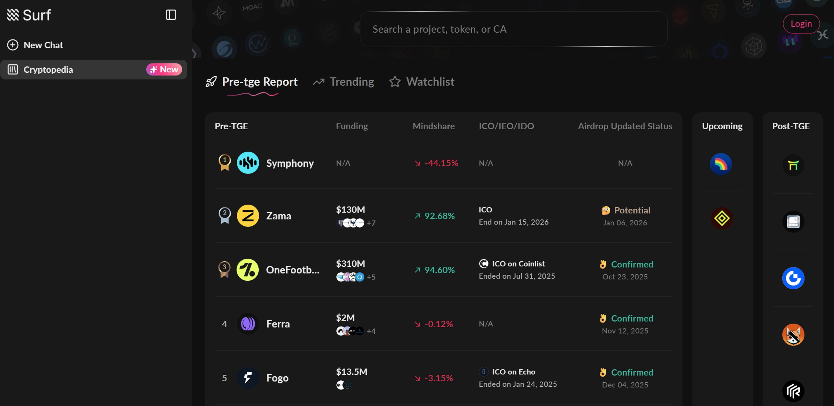Click the fox Post-TGE project icon

[793, 334]
